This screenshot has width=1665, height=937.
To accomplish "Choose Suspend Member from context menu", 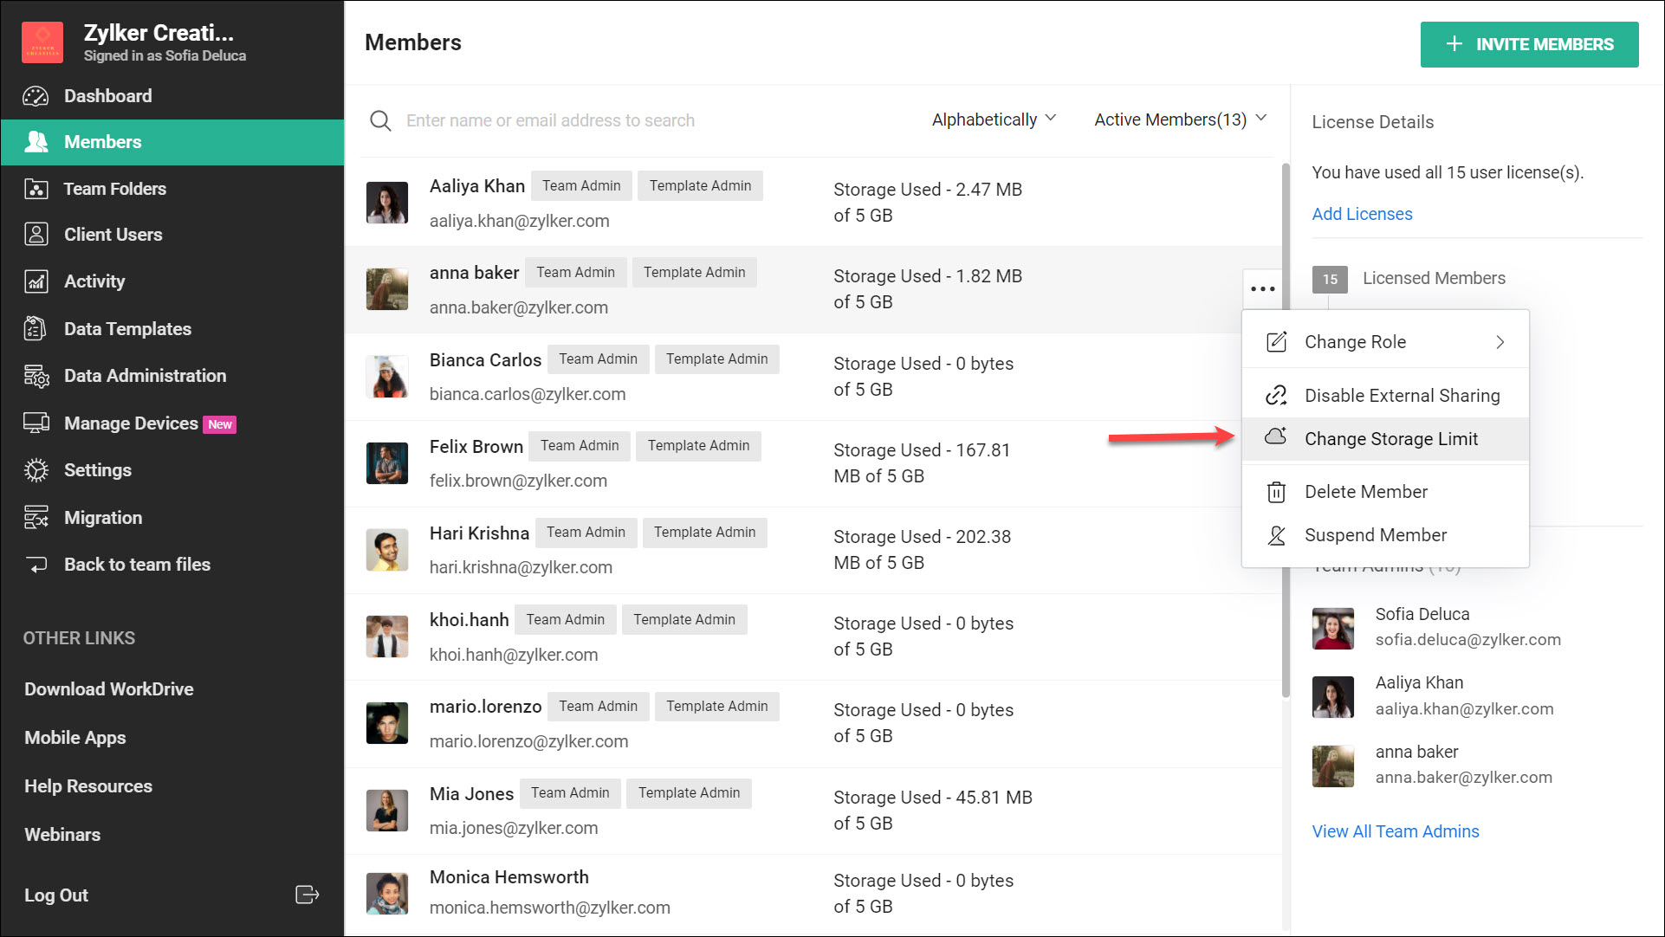I will point(1375,535).
